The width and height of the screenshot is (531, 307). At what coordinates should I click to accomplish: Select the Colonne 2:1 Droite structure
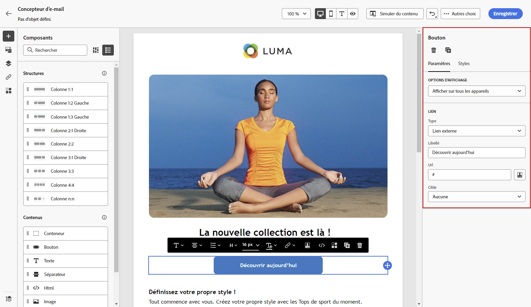[65, 131]
